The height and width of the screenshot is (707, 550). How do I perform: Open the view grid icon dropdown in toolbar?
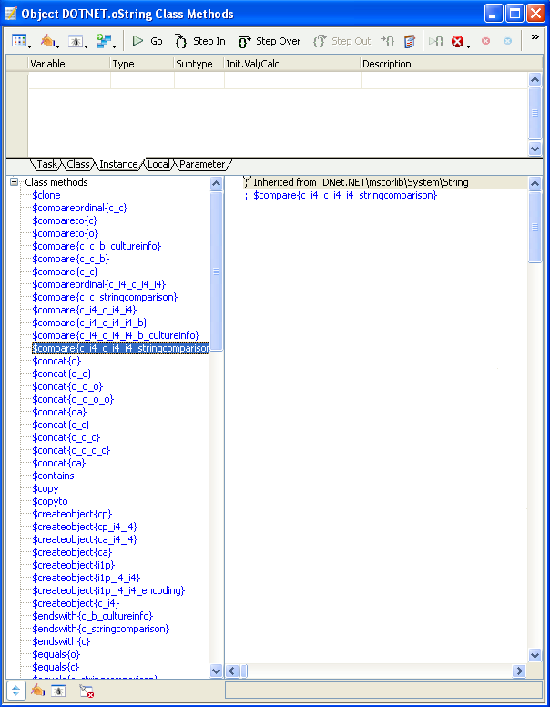click(22, 41)
